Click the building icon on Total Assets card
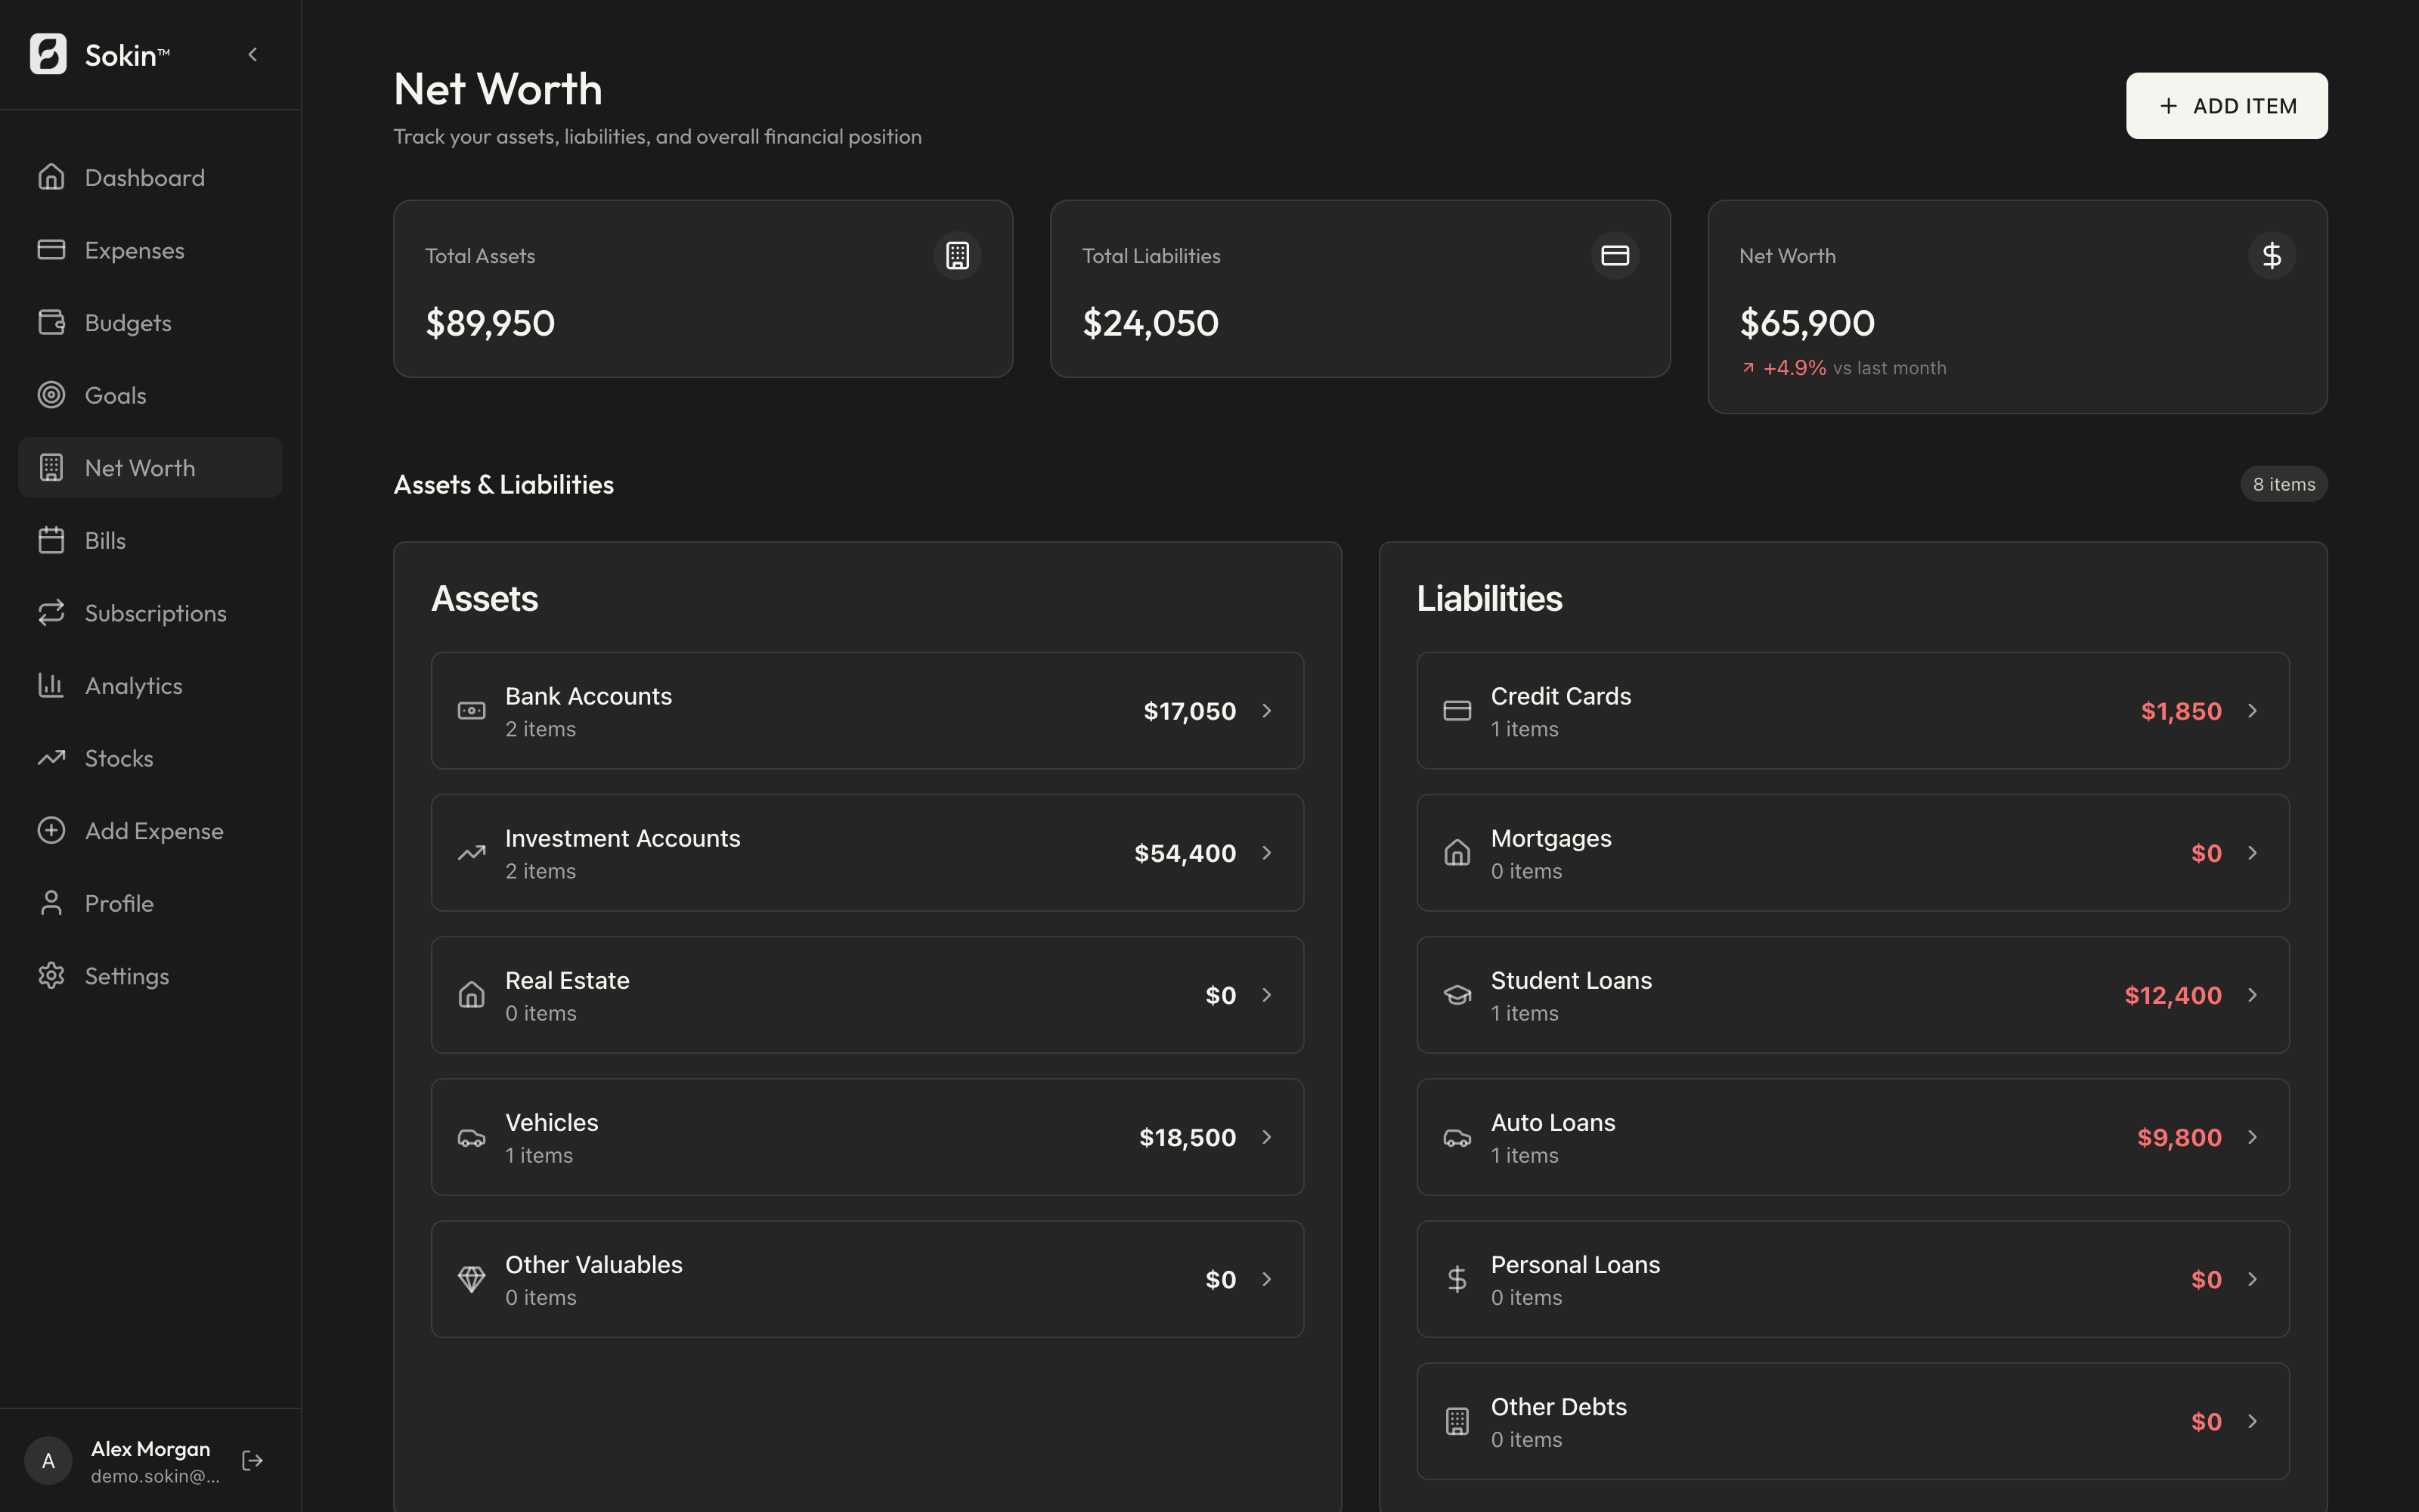 [958, 256]
